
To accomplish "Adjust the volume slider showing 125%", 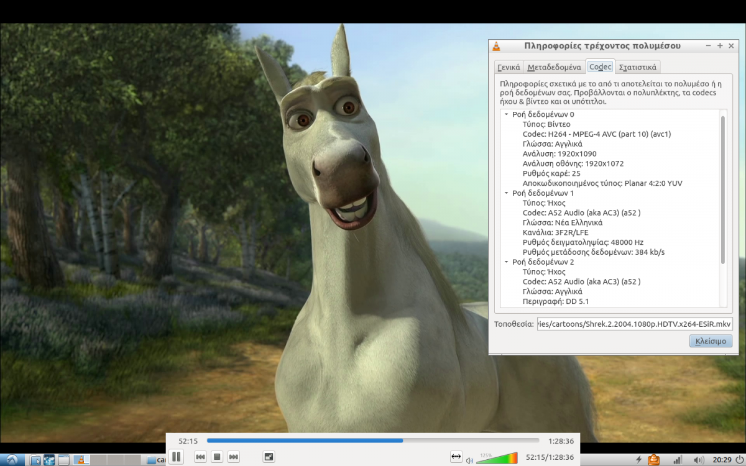I will tap(497, 458).
